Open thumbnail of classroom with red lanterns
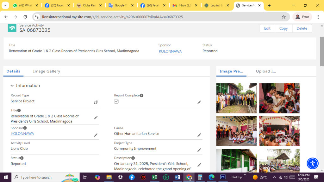Viewport: 324px width, 182px height. click(x=279, y=131)
